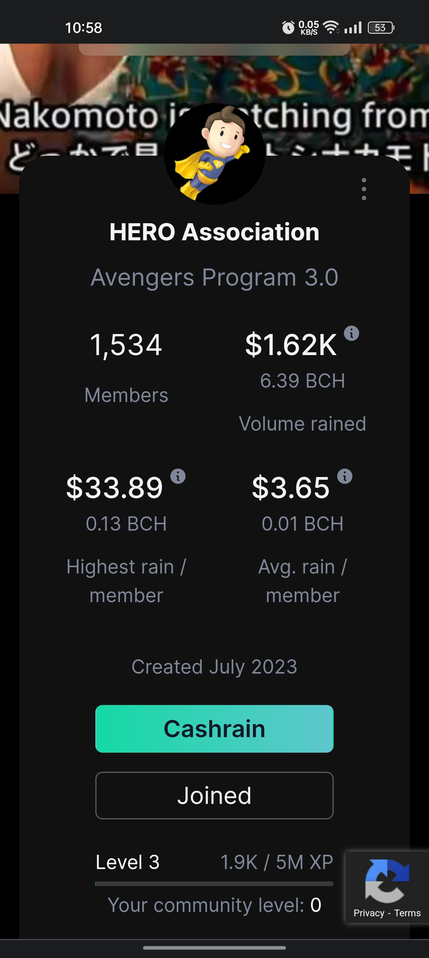This screenshot has width=429, height=958.
Task: Tap the sheet drag handle at top
Action: point(214,49)
